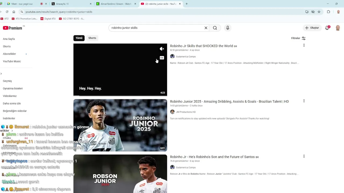Open title Robinho Junior 2025 - Amazing Dribbling
344x193 pixels.
coord(229,101)
